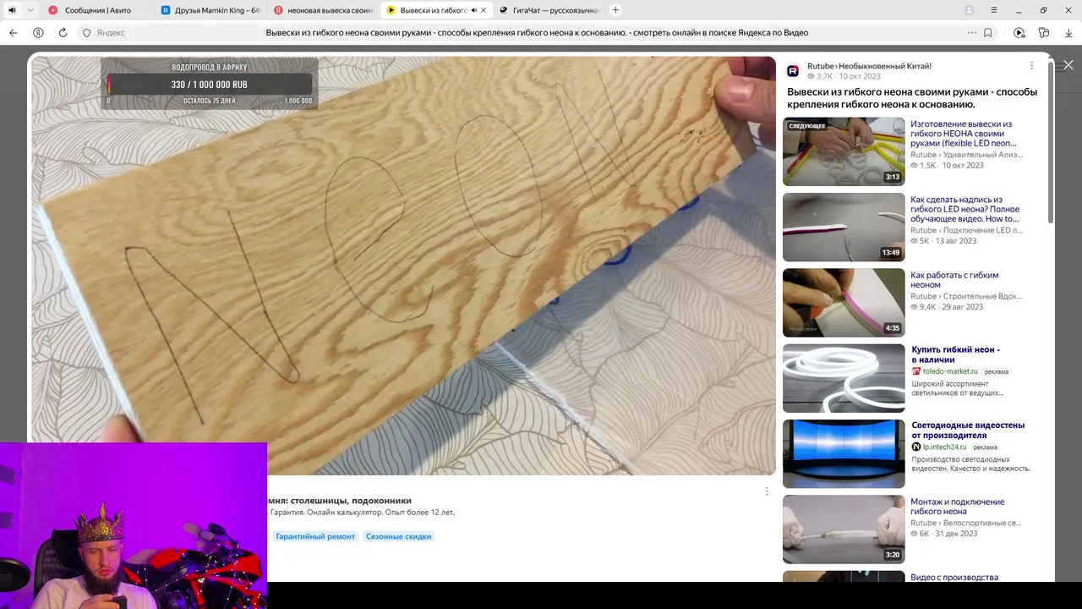Screen dimensions: 1082x609
Task: Click the streamer webcam overlay
Action: (134, 525)
